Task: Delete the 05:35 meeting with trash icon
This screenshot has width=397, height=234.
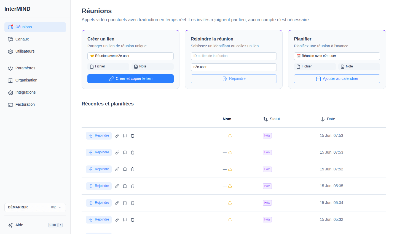Action: (x=133, y=186)
